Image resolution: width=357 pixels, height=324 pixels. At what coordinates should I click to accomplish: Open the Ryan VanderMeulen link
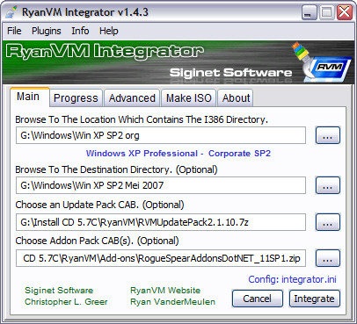[x=172, y=302]
